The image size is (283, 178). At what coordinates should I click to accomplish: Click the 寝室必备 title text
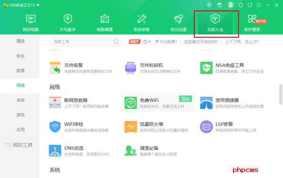[149, 148]
